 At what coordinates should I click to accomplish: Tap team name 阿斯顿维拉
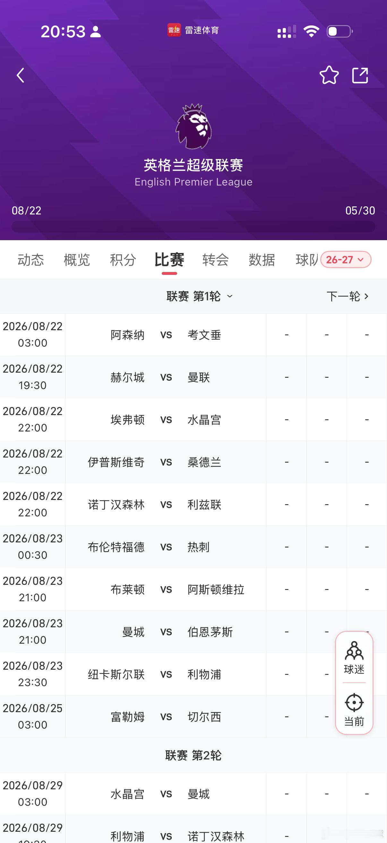pyautogui.click(x=216, y=589)
